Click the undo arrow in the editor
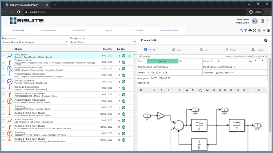This screenshot has width=273, height=153. pos(148,90)
